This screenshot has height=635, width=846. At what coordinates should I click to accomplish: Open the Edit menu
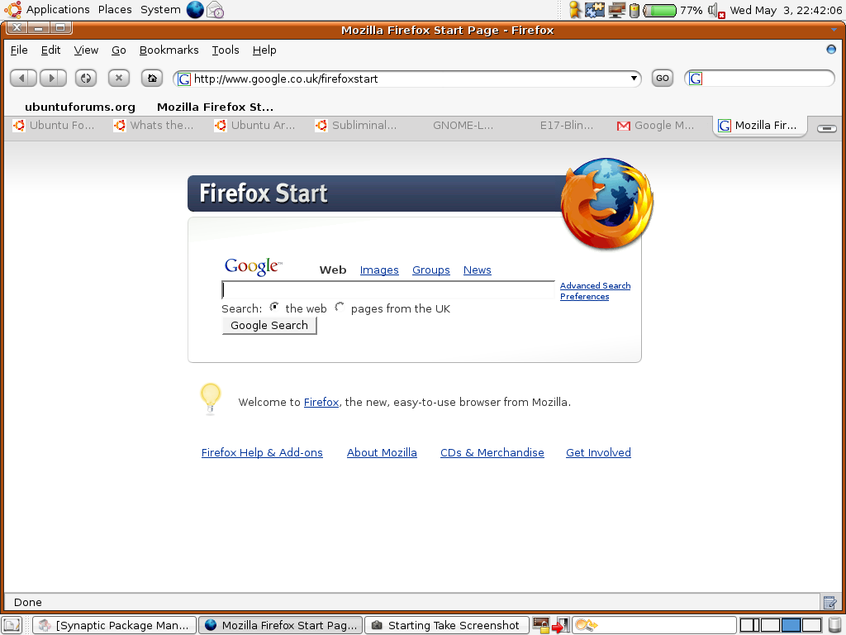tap(50, 50)
